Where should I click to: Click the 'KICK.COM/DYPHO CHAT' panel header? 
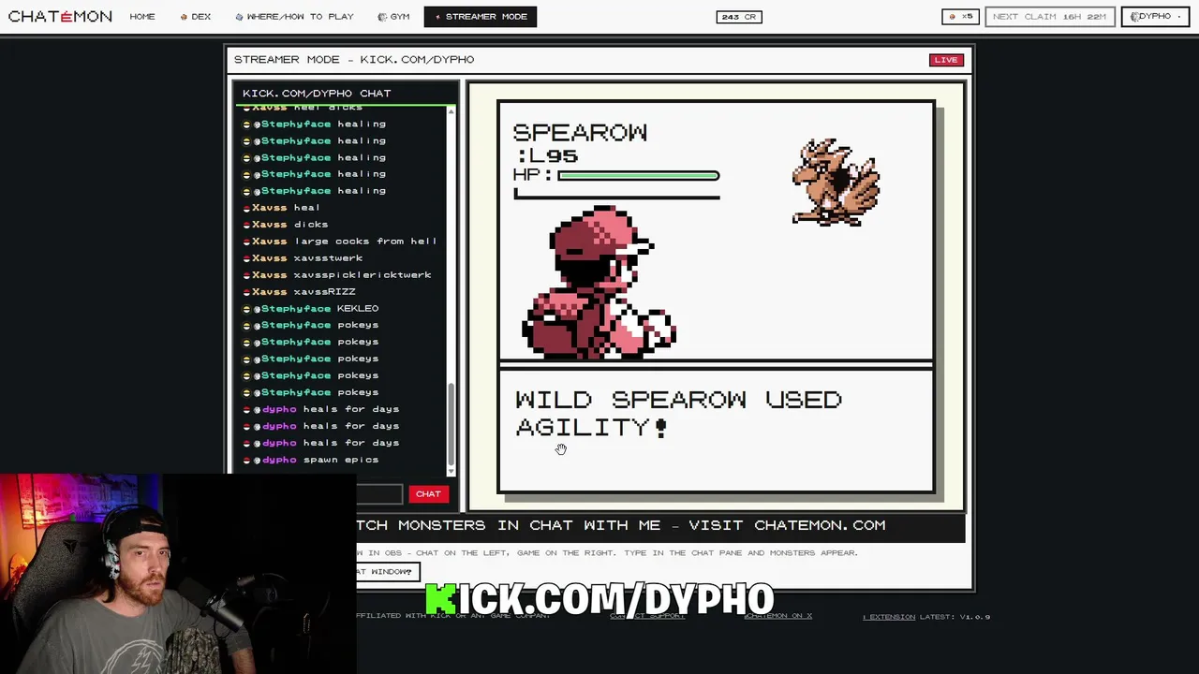point(317,93)
